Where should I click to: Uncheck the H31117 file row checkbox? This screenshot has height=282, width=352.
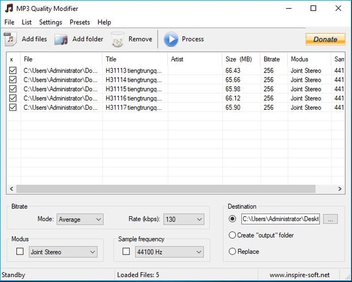[13, 108]
